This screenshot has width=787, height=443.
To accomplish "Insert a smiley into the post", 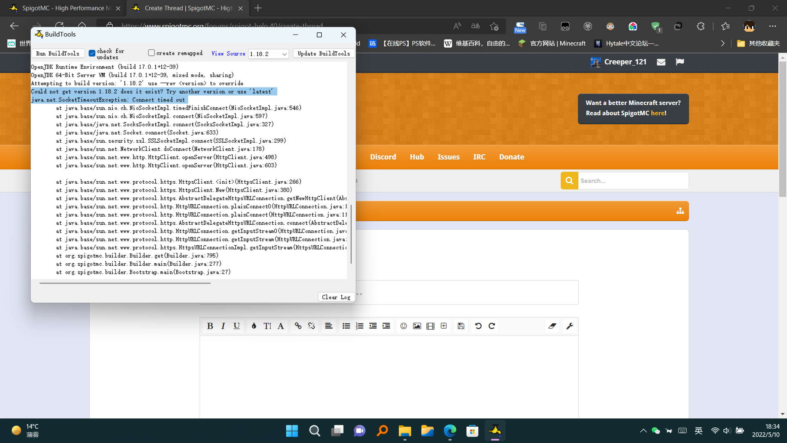I will (x=404, y=326).
